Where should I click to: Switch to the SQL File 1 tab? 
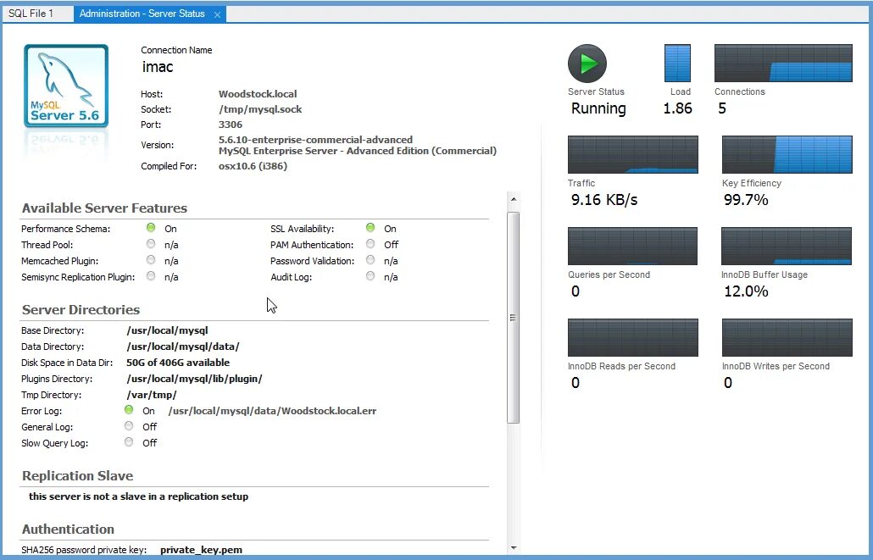click(37, 14)
